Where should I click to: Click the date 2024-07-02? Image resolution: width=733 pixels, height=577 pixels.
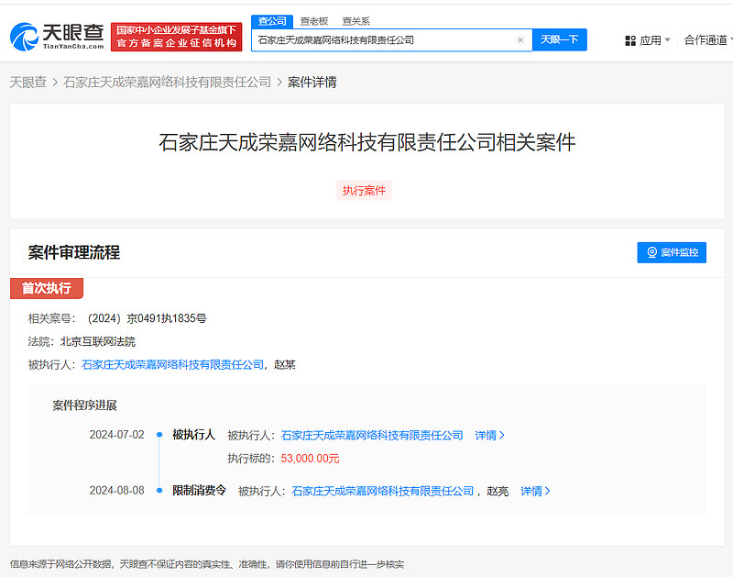click(117, 435)
